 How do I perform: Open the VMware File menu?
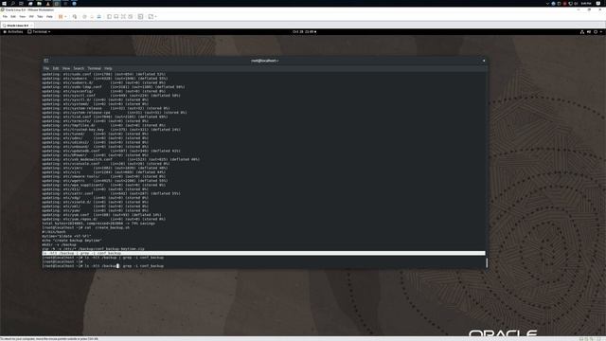coord(5,17)
